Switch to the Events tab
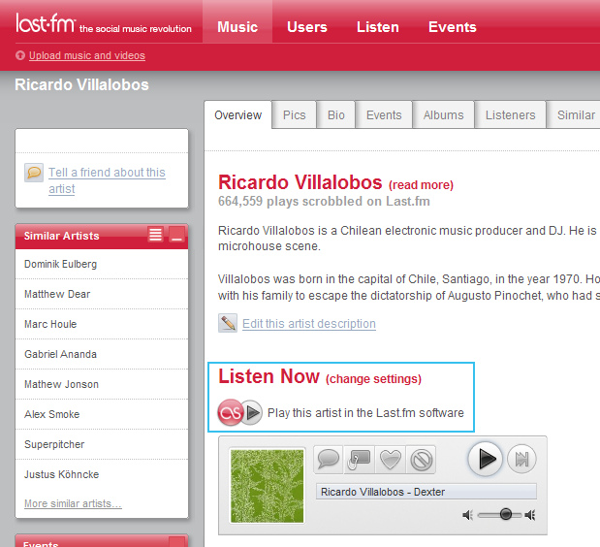Viewport: 600px width, 547px height. coord(384,114)
